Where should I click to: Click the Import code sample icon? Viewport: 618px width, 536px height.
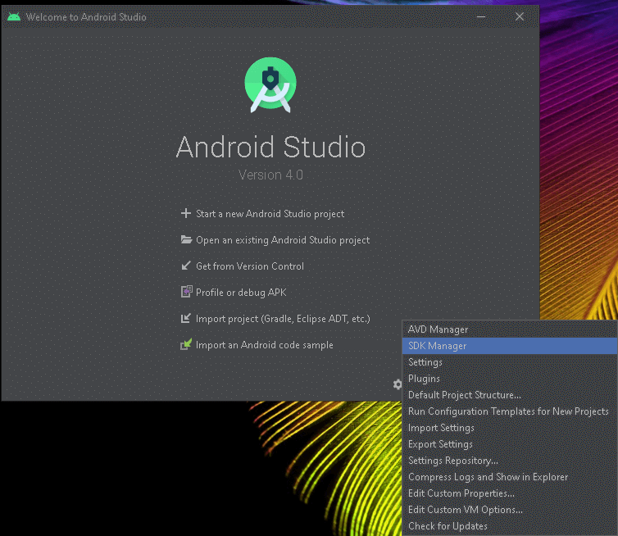(x=186, y=344)
